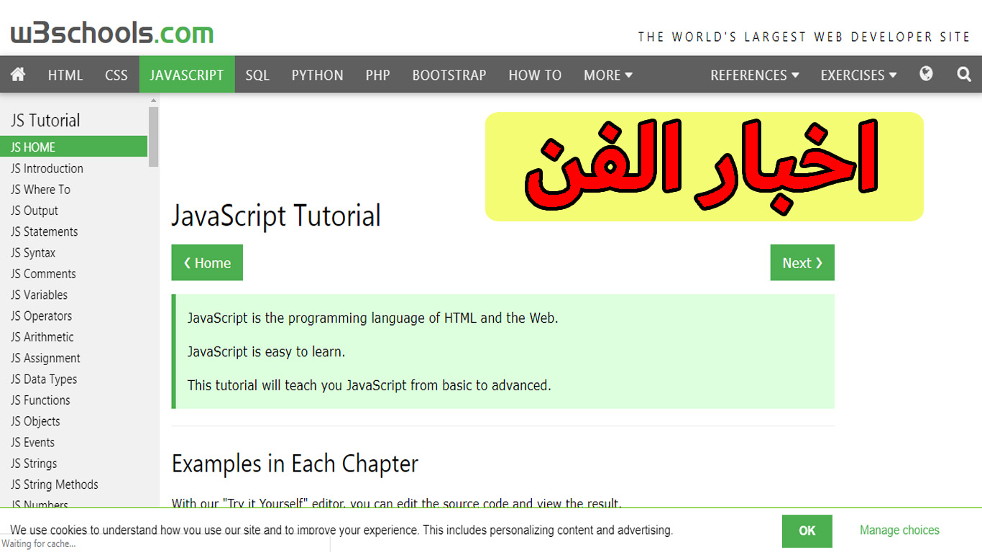This screenshot has width=982, height=552.
Task: Open the PYTHON section
Action: click(317, 74)
